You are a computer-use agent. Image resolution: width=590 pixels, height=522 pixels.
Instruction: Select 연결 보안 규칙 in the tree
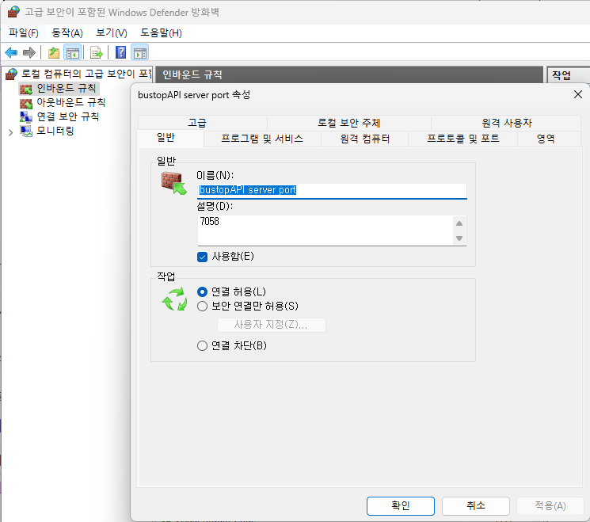[68, 116]
